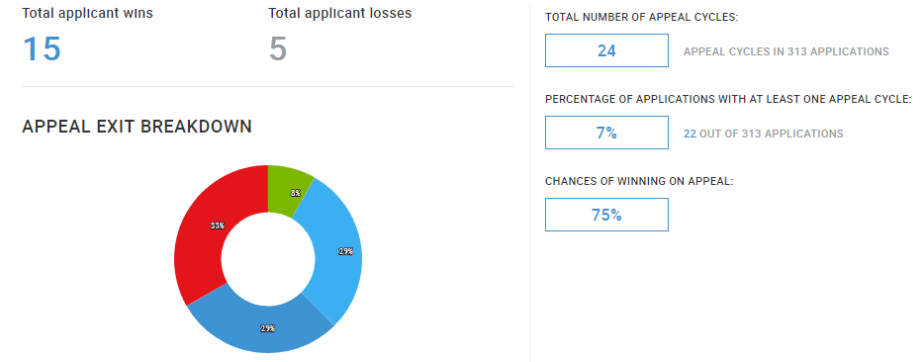Click the 'Total number of appeal cycles' label
The height and width of the screenshot is (362, 924).
[x=642, y=17]
